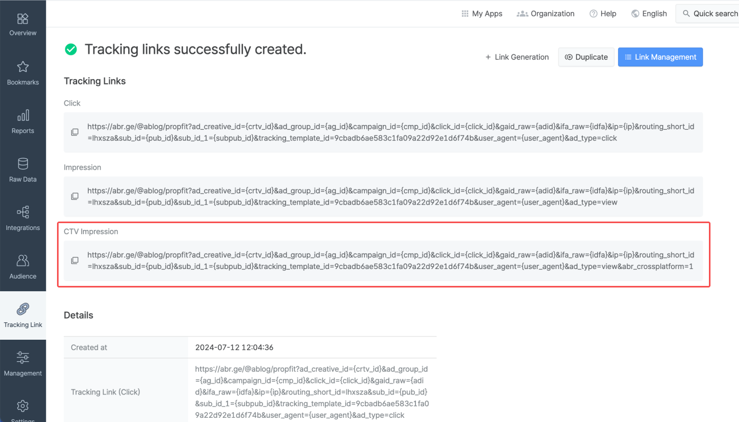
Task: Copy the CTV Impression tracking link
Action: point(75,261)
